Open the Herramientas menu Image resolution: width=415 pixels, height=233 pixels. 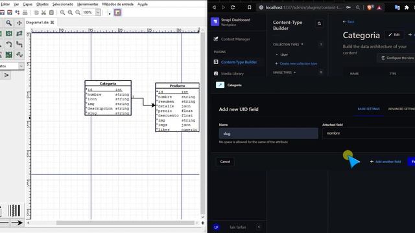coord(88,5)
